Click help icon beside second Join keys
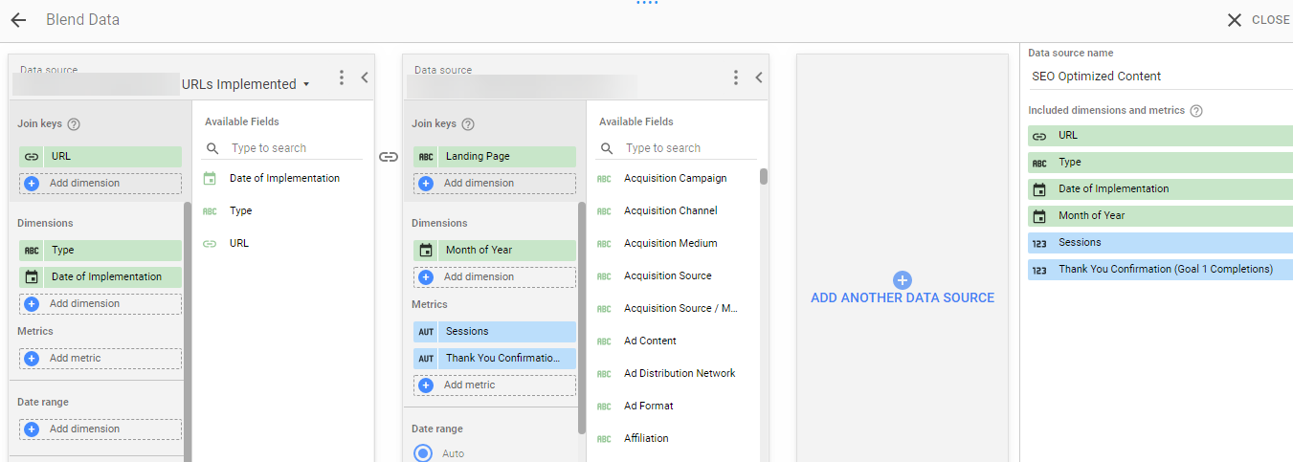 [x=468, y=124]
